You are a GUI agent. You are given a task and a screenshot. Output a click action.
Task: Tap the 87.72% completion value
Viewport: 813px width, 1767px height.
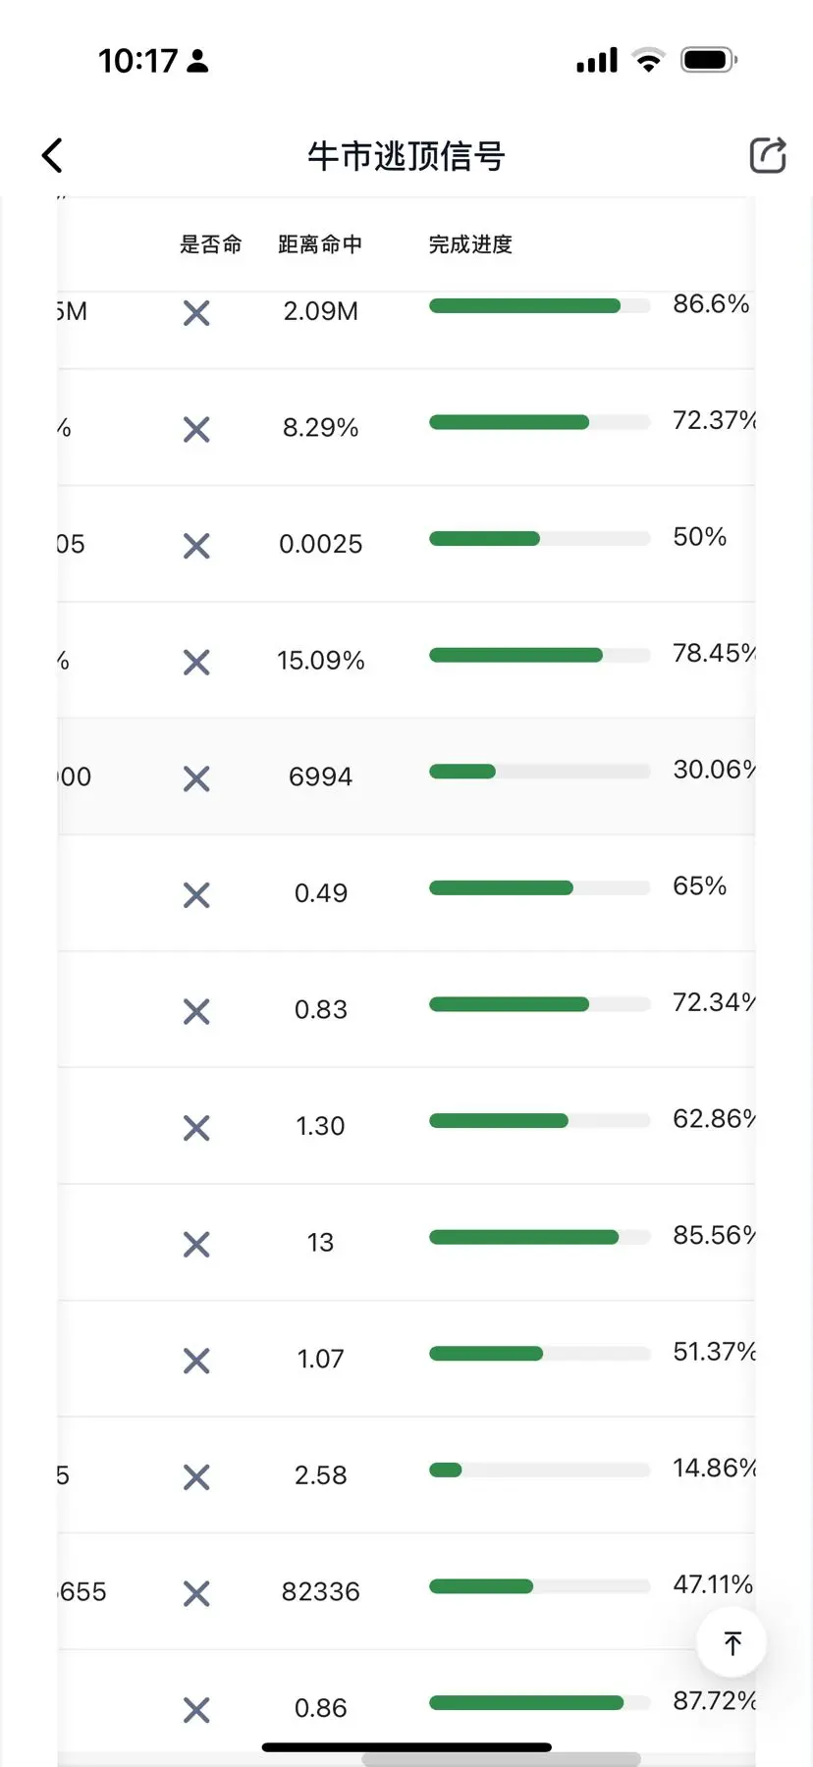(x=714, y=1700)
